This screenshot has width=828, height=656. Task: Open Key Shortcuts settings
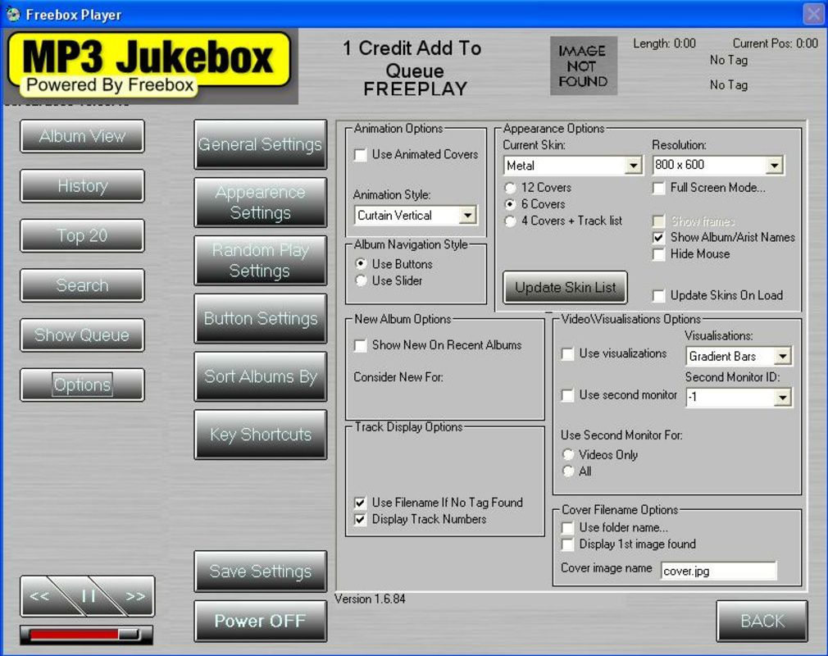tap(260, 435)
